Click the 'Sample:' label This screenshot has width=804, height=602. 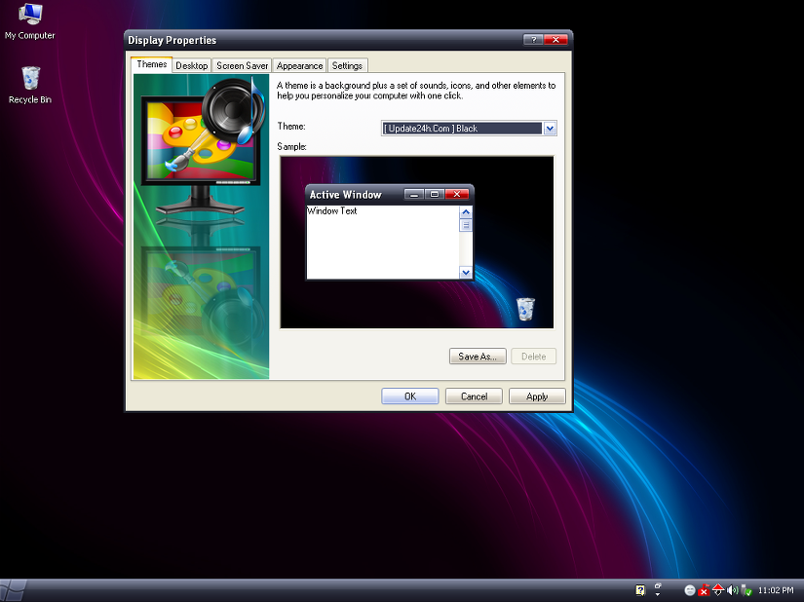point(291,146)
